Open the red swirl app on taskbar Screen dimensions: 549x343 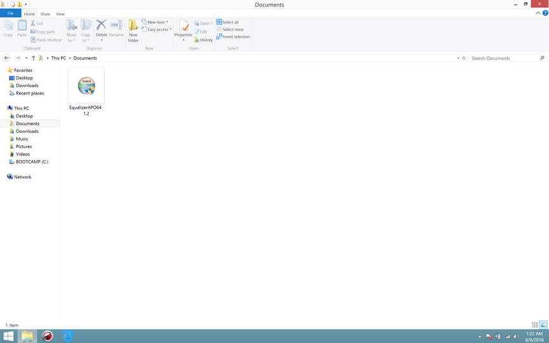click(x=47, y=337)
